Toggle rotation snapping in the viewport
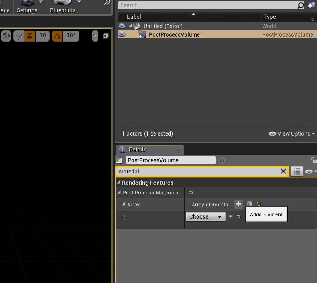 57,36
